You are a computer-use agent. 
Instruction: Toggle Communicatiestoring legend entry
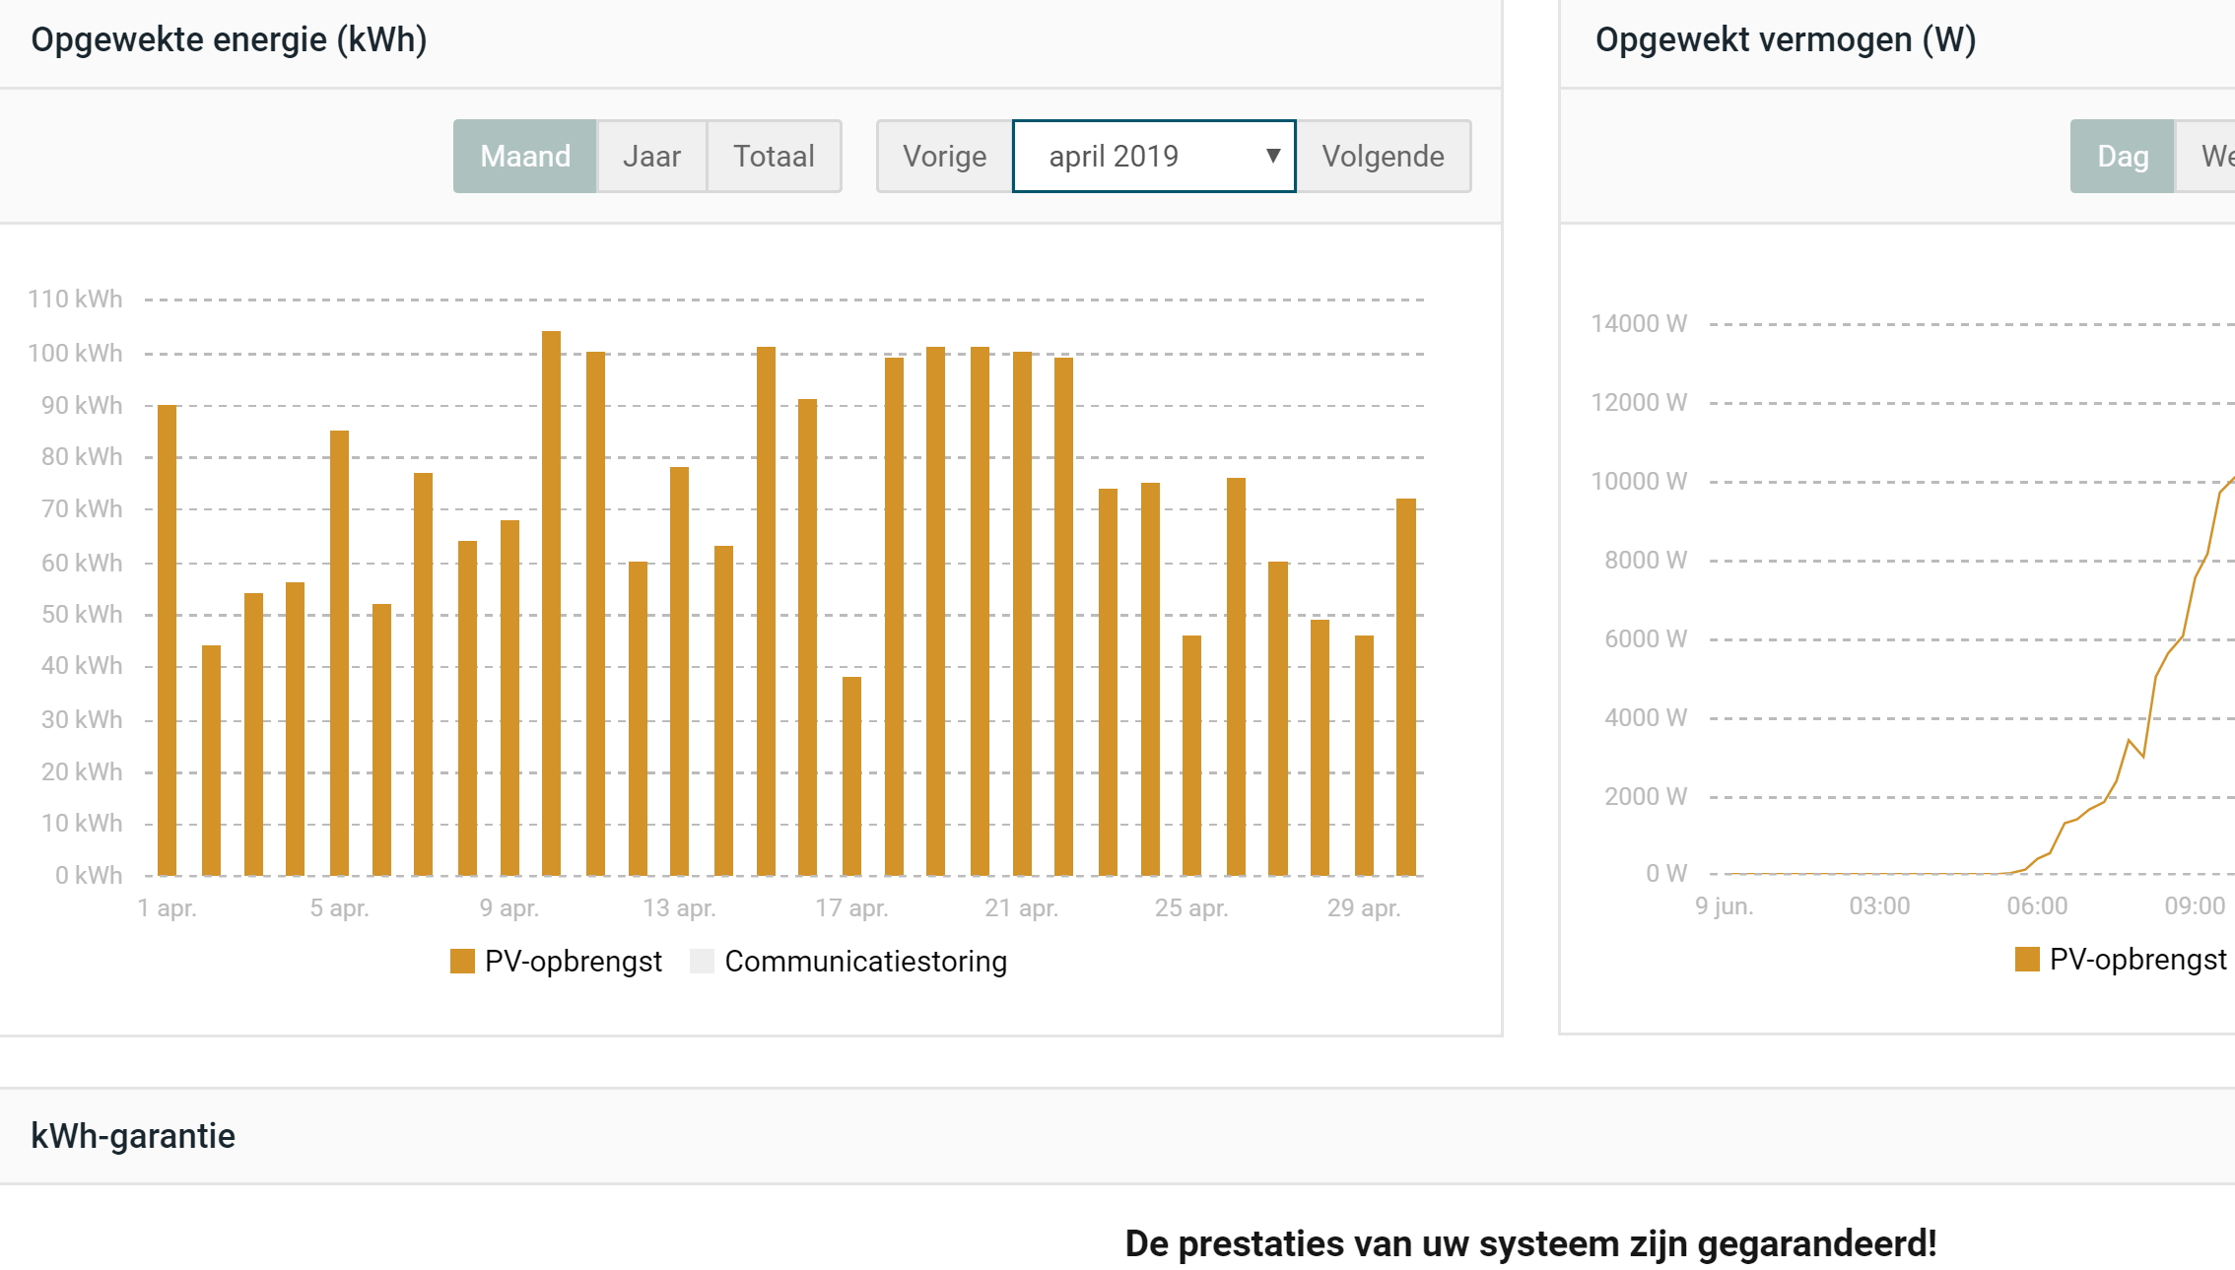[848, 961]
